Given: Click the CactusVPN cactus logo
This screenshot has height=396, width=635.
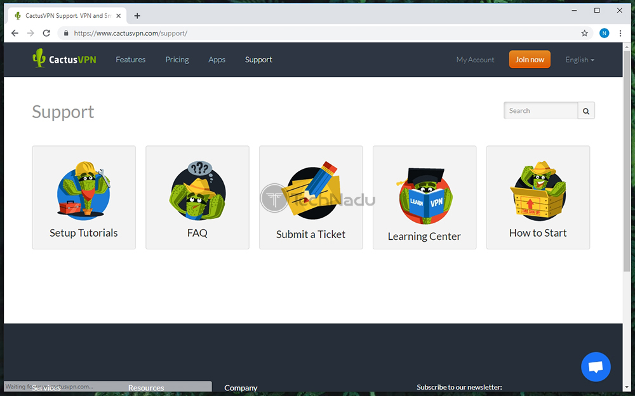Looking at the screenshot, I should click(64, 59).
